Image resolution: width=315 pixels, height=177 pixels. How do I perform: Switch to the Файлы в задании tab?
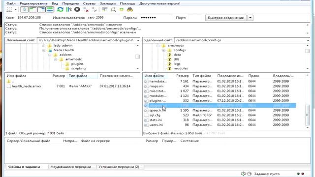pos(24,167)
